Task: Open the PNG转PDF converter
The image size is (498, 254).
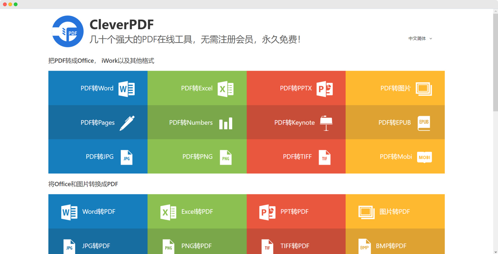Action: [x=197, y=241]
